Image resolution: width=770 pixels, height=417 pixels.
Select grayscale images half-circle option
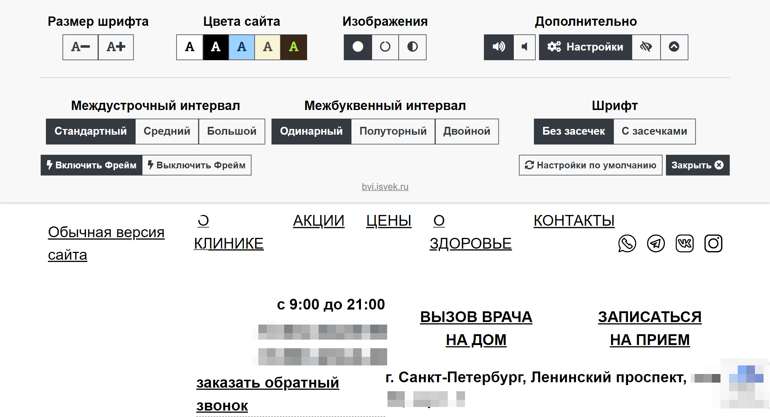[412, 47]
